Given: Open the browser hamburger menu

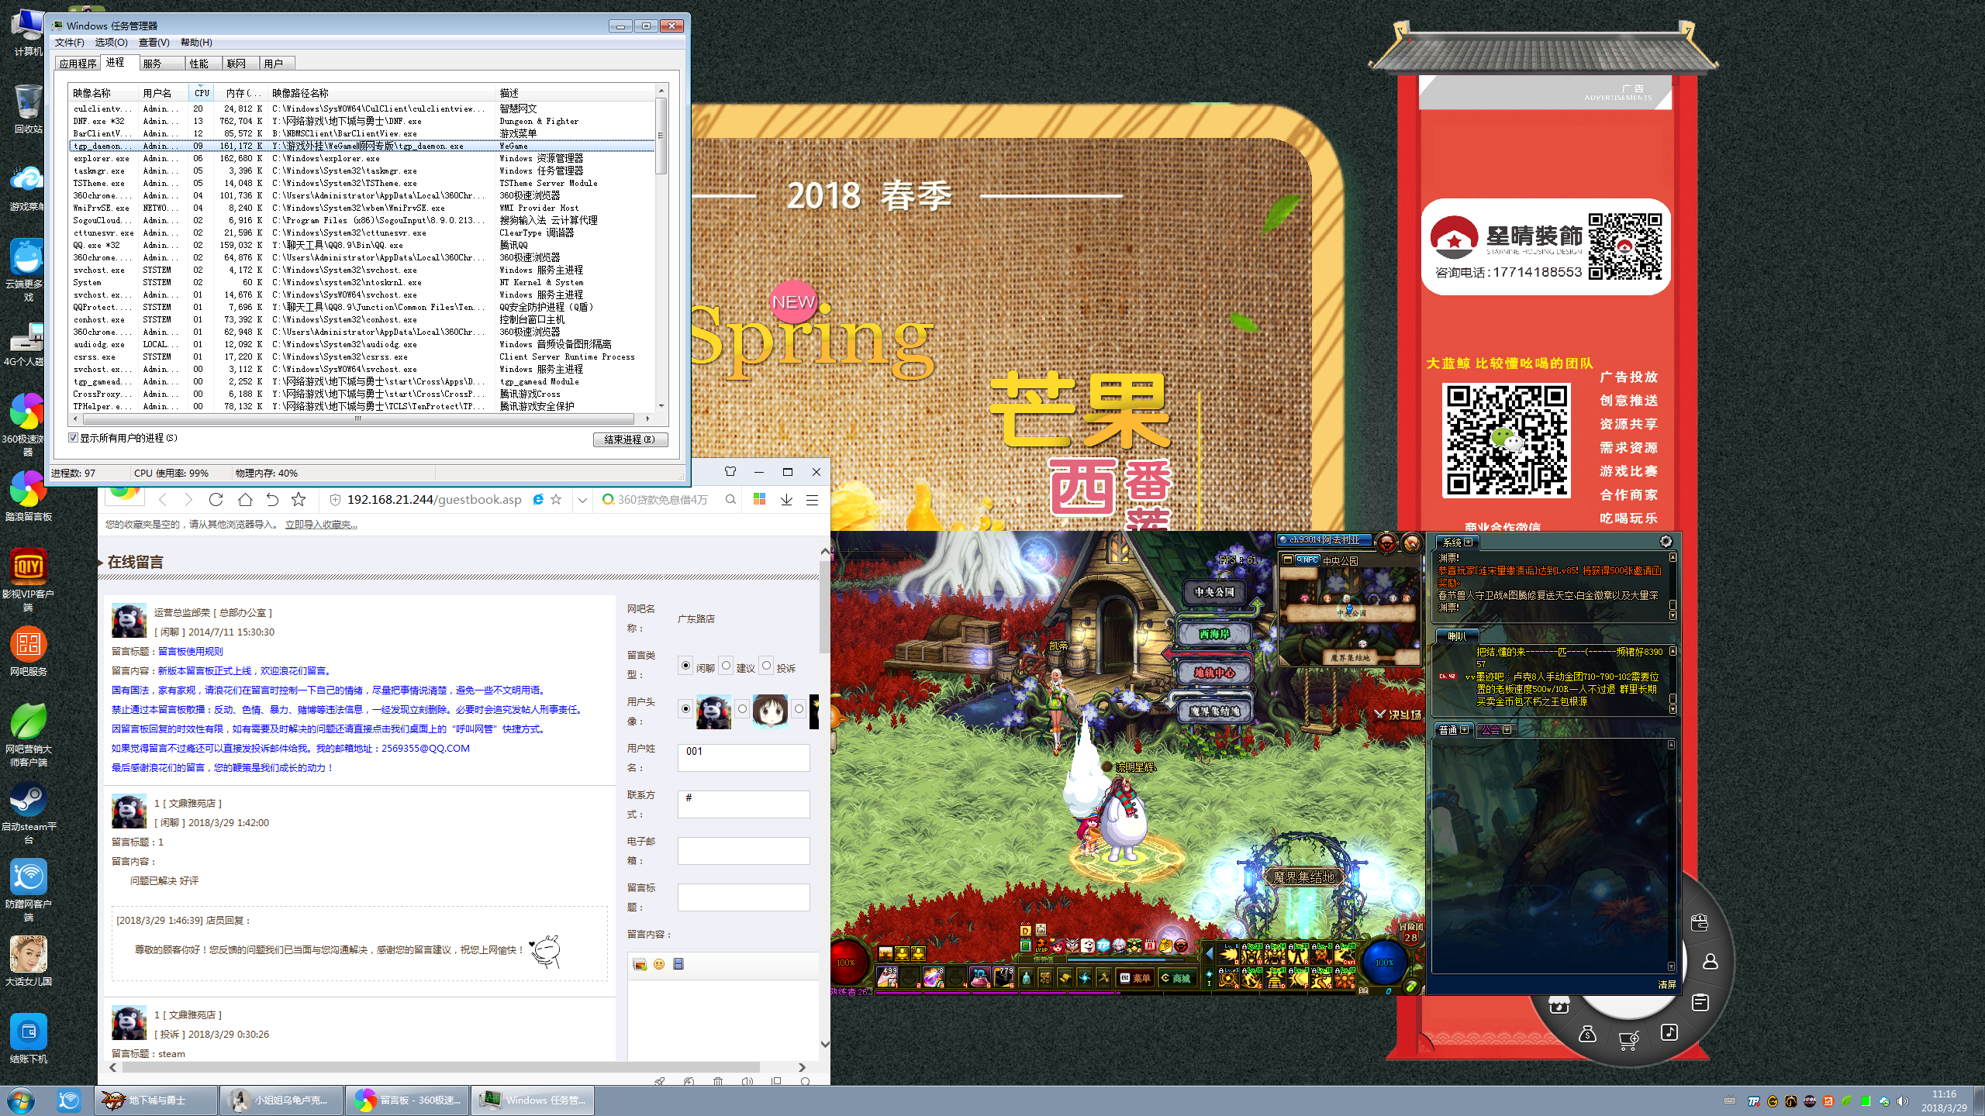Looking at the screenshot, I should (812, 500).
